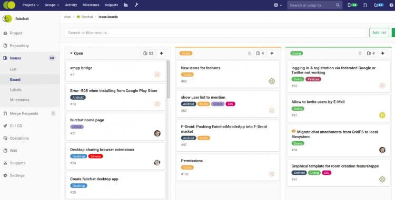Screen dimensions: 395x200
Task: Click assignee avatar on fairchat home page card
Action: 157,133
